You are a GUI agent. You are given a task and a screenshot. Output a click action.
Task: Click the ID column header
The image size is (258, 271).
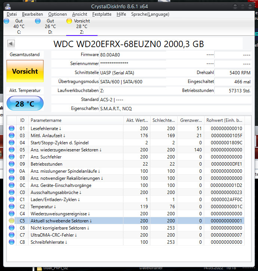22,120
